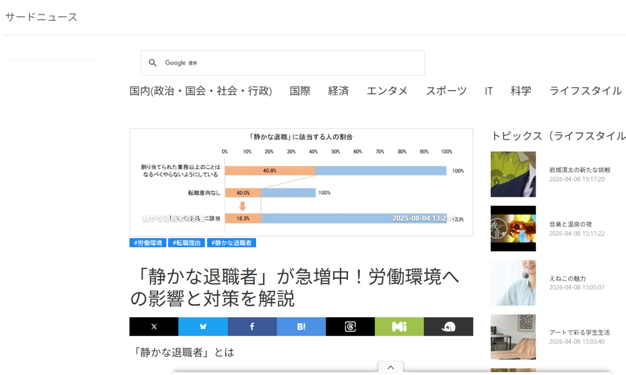Share article on Bluesky
626x375 pixels.
tap(203, 327)
